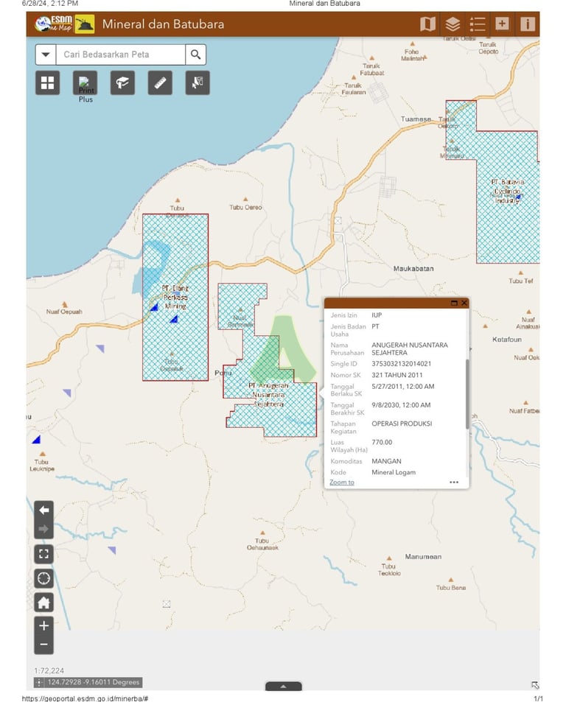The width and height of the screenshot is (566, 702).
Task: Select the 321 TAHUN 2011 value
Action: (396, 375)
